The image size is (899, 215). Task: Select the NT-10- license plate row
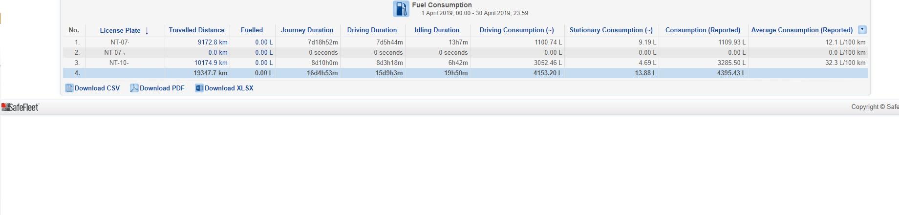pyautogui.click(x=119, y=63)
